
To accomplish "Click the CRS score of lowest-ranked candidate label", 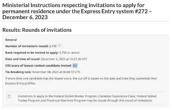I will pos(39,65).
